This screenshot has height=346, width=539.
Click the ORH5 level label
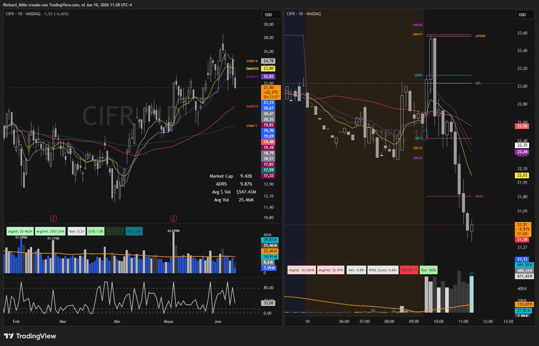419,75
